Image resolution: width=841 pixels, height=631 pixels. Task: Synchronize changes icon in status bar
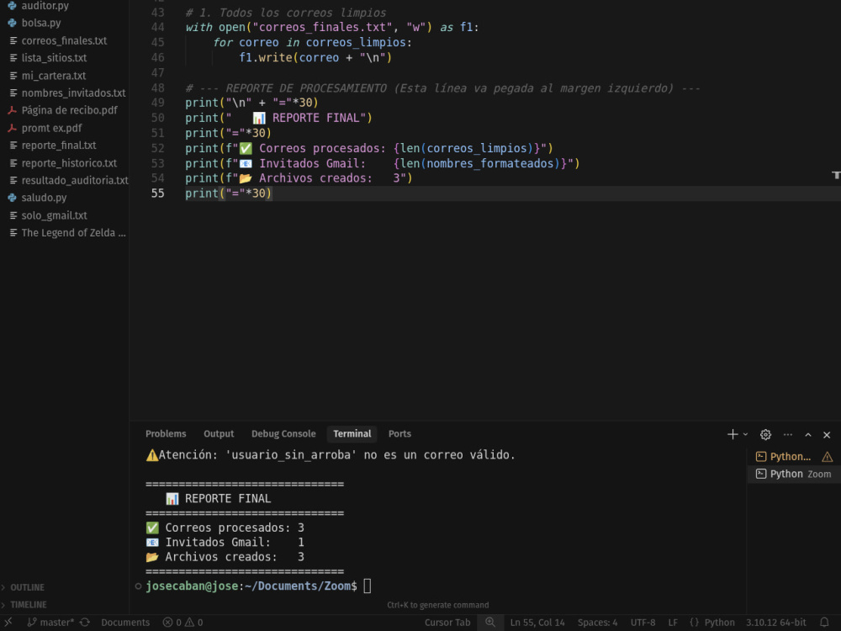85,623
